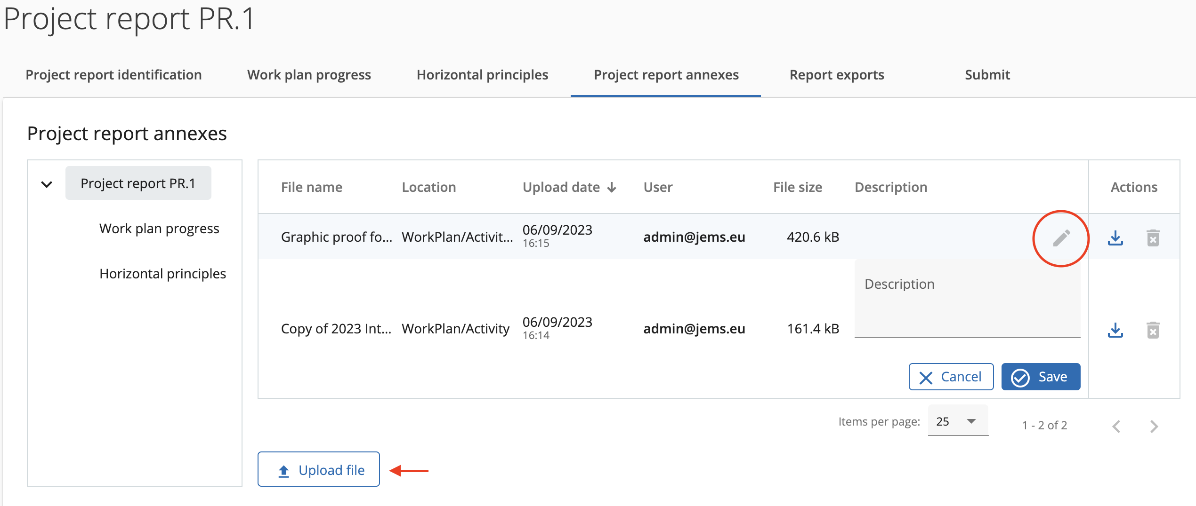
Task: Download the Copy of 2023 file
Action: click(1115, 330)
